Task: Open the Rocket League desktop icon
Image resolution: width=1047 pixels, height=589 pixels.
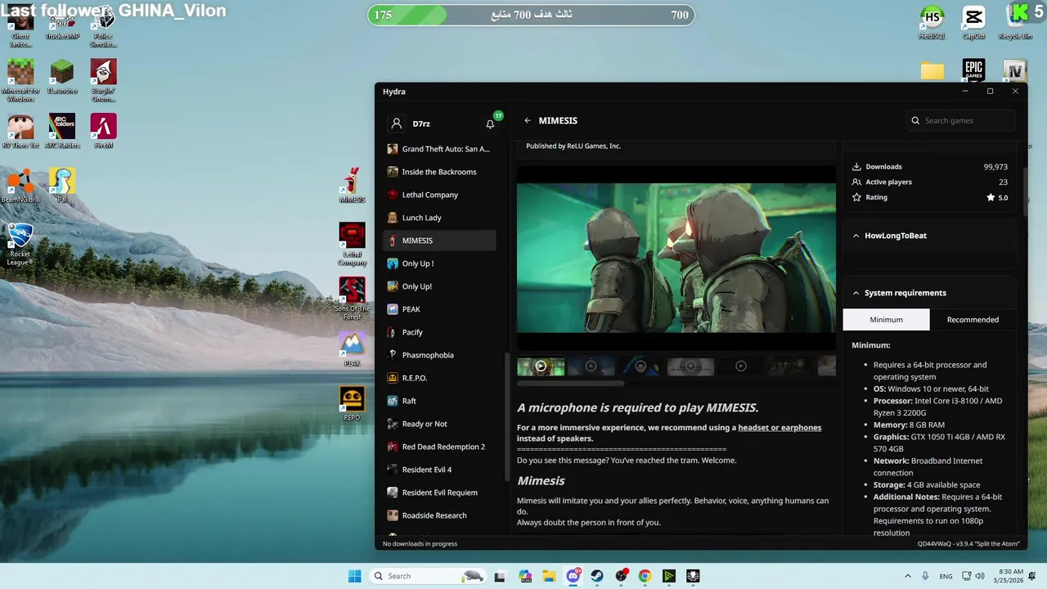Action: 20,245
